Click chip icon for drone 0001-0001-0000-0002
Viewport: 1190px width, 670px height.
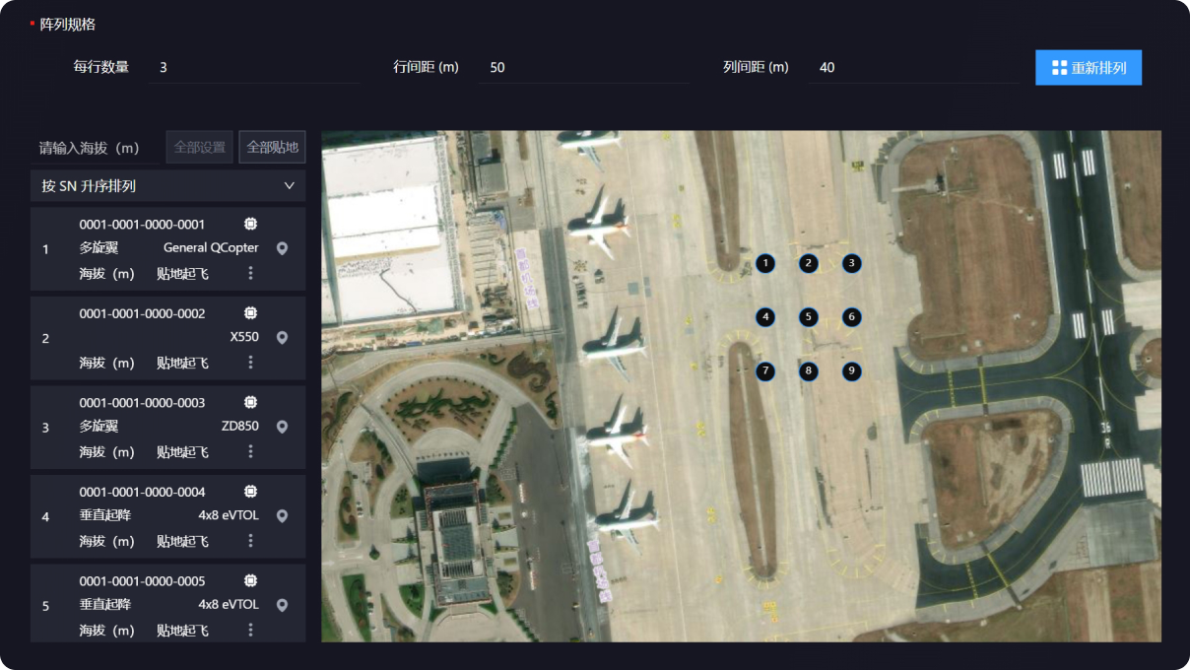(x=250, y=313)
